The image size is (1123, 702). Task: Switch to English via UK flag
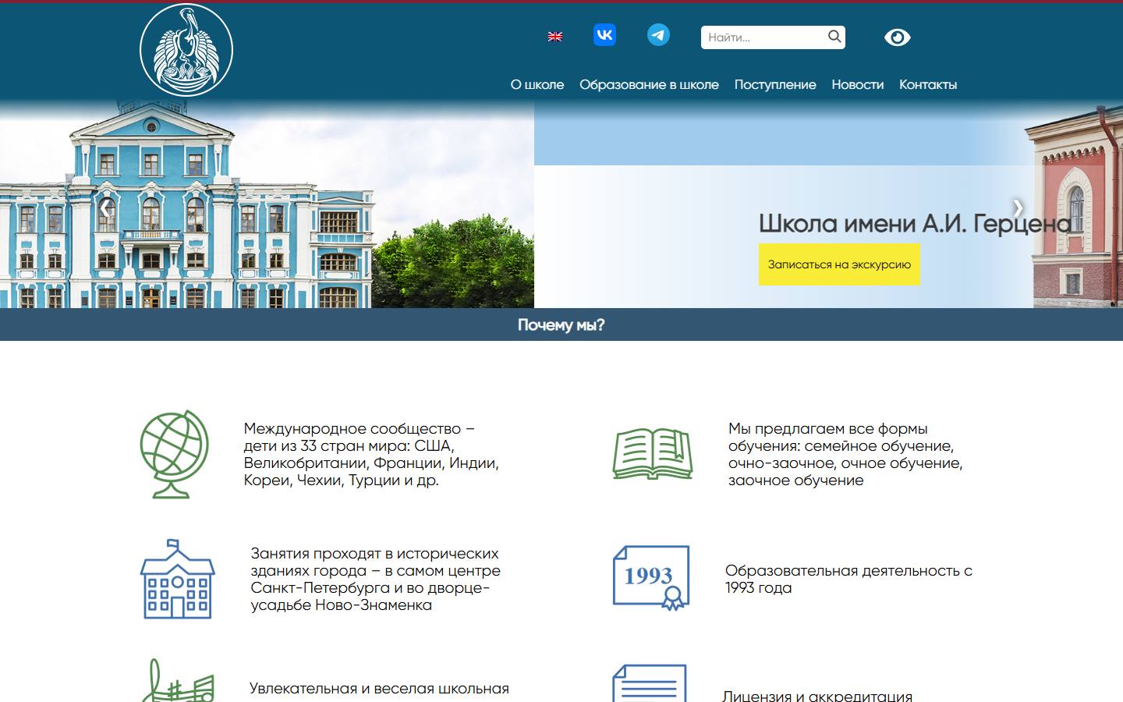[555, 37]
